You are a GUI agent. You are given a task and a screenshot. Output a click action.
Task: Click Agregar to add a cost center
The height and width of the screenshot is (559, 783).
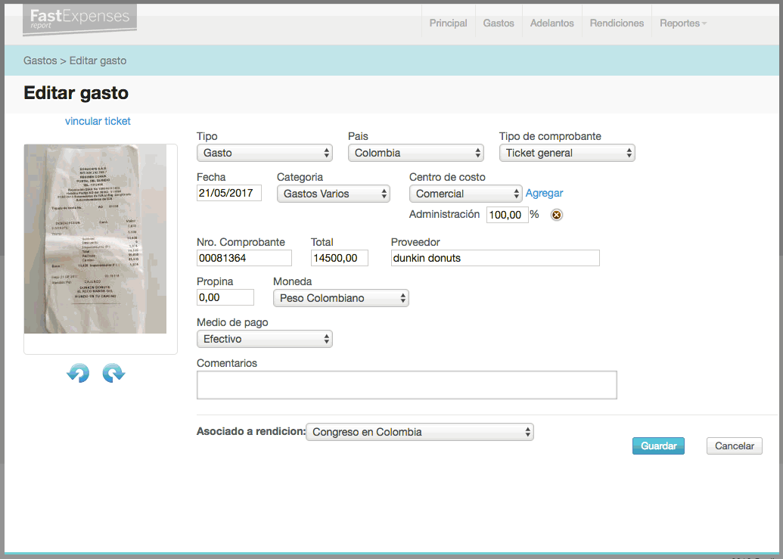pyautogui.click(x=544, y=193)
